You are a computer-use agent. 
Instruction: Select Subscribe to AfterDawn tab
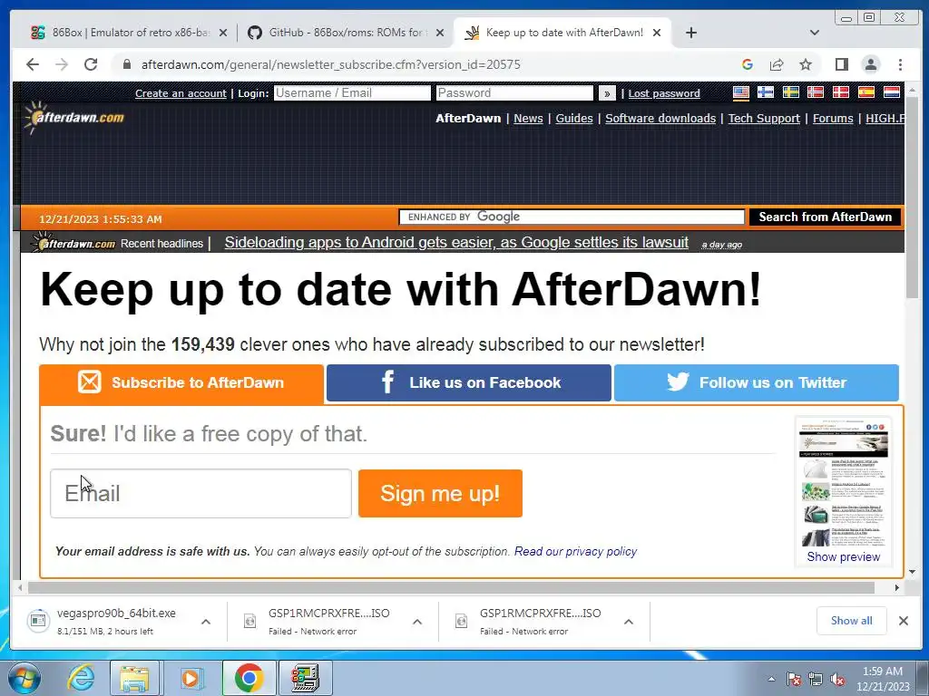pos(181,383)
